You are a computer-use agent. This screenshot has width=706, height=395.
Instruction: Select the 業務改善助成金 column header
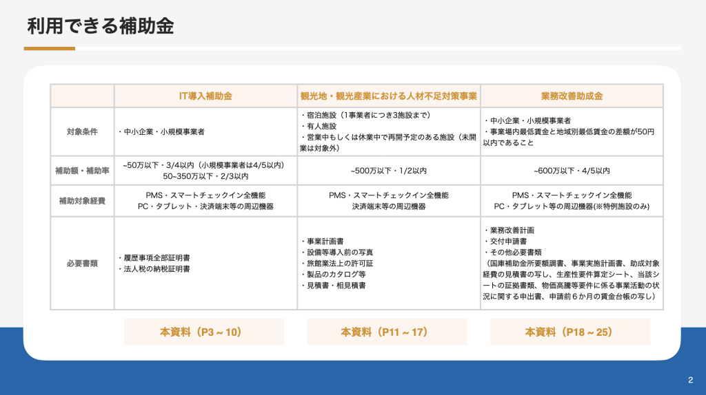[572, 96]
